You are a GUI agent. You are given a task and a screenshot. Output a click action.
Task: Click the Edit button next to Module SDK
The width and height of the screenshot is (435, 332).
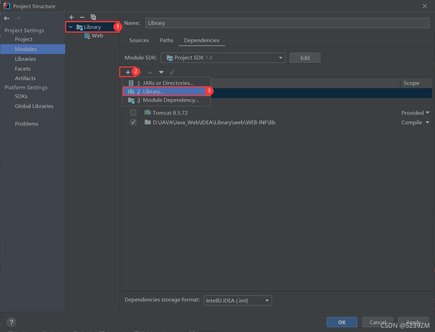(305, 58)
